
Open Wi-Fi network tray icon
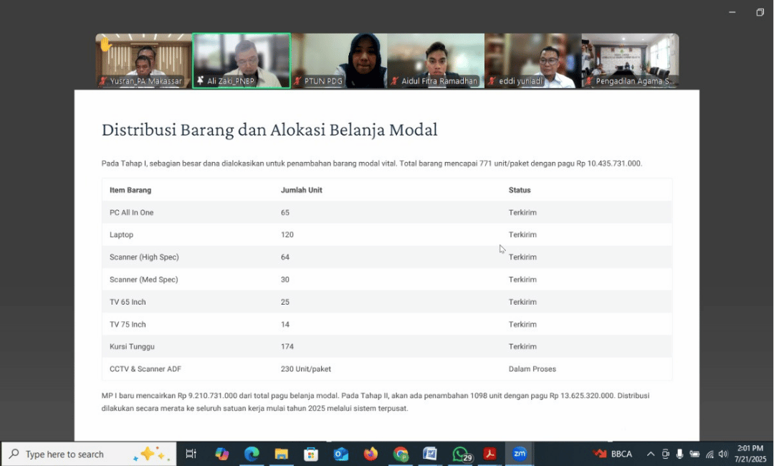(x=709, y=454)
